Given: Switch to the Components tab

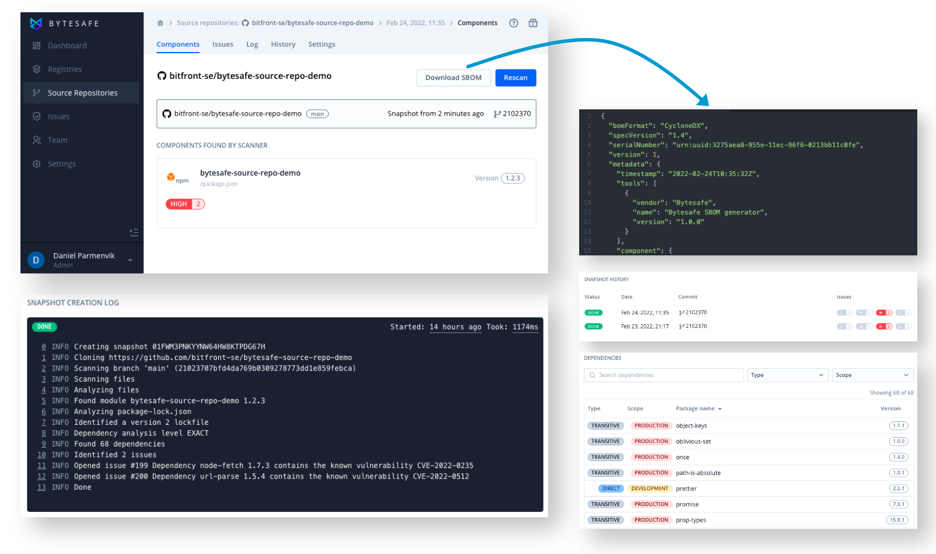Looking at the screenshot, I should coord(178,44).
